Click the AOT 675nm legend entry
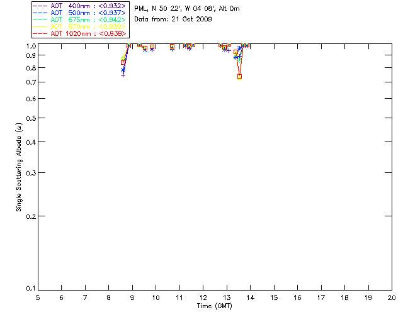The image size is (403, 322). [79, 19]
